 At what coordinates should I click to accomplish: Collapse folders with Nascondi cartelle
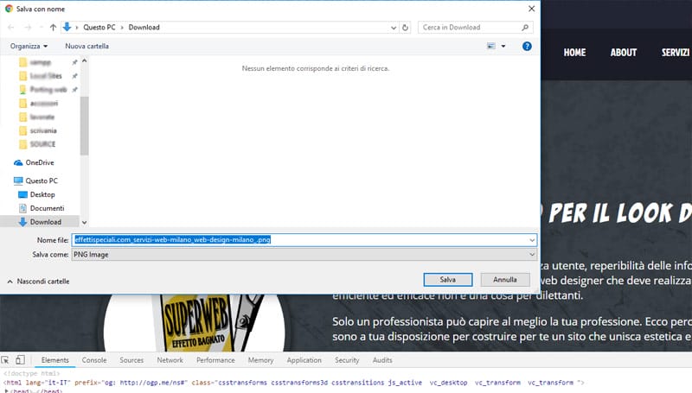39,281
